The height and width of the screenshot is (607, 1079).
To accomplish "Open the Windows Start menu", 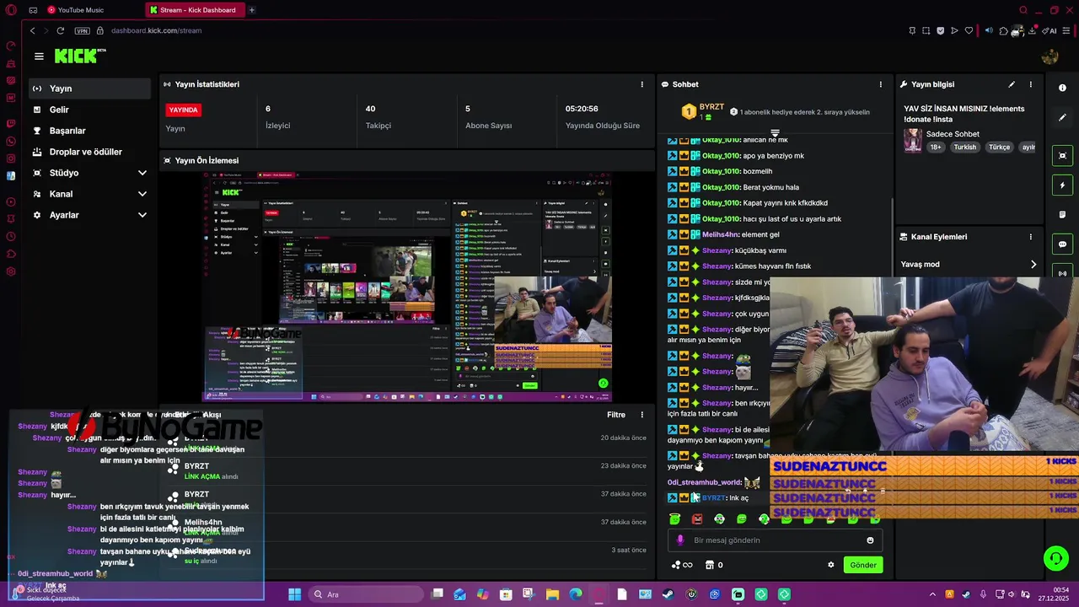I will [x=294, y=594].
